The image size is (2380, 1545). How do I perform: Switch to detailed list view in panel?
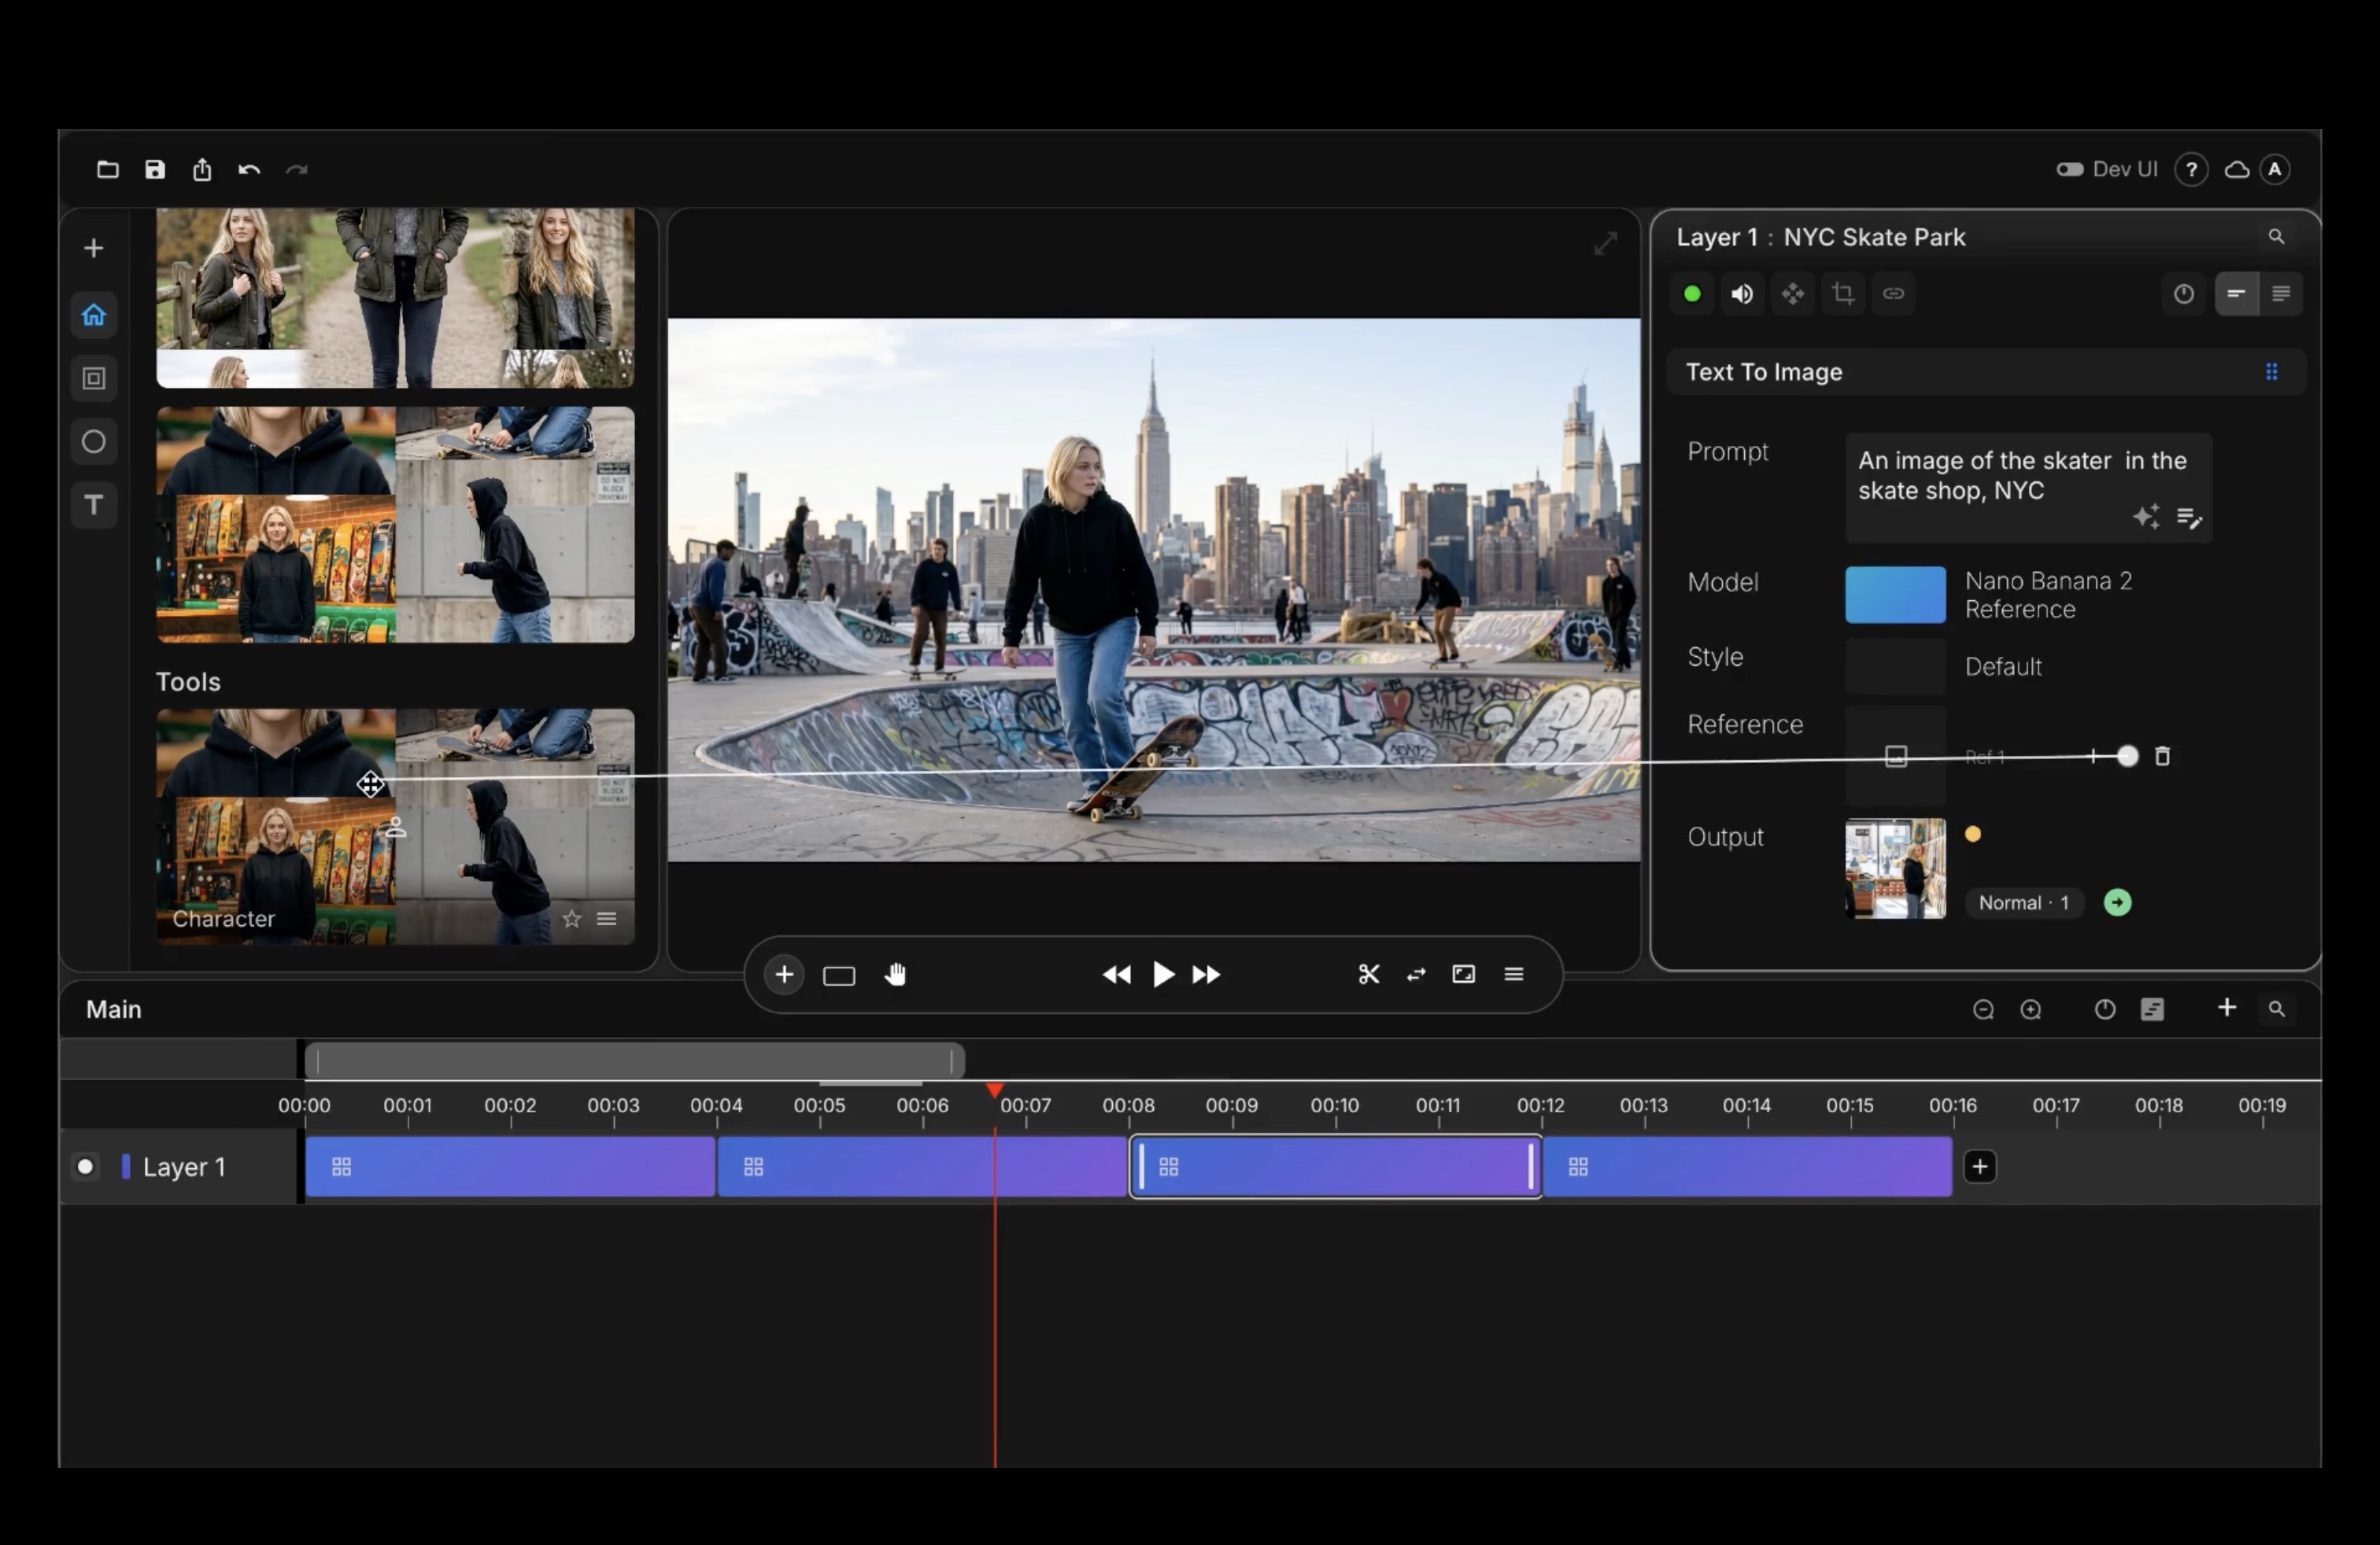click(2281, 293)
